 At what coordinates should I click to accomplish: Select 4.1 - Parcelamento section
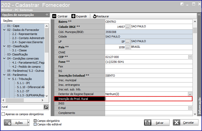pyautogui.click(x=28, y=63)
